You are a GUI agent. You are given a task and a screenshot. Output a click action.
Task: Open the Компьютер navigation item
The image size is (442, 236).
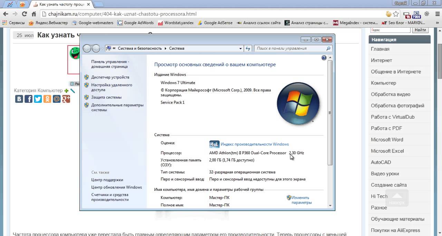coord(383,83)
